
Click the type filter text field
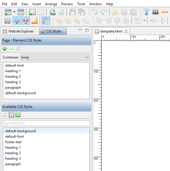tap(46, 123)
